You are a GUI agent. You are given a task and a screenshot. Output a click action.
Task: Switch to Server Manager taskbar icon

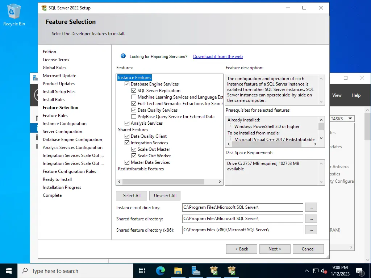196,271
